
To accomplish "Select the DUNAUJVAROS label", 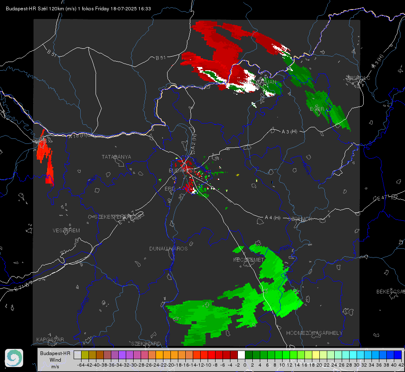I will coord(168,248).
